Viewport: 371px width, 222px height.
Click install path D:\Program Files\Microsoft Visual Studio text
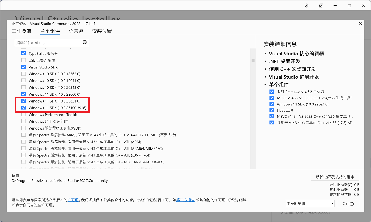60,181
